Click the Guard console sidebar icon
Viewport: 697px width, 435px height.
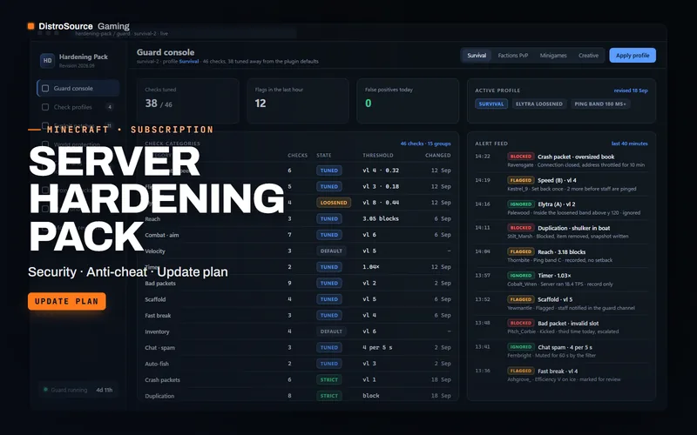point(45,89)
